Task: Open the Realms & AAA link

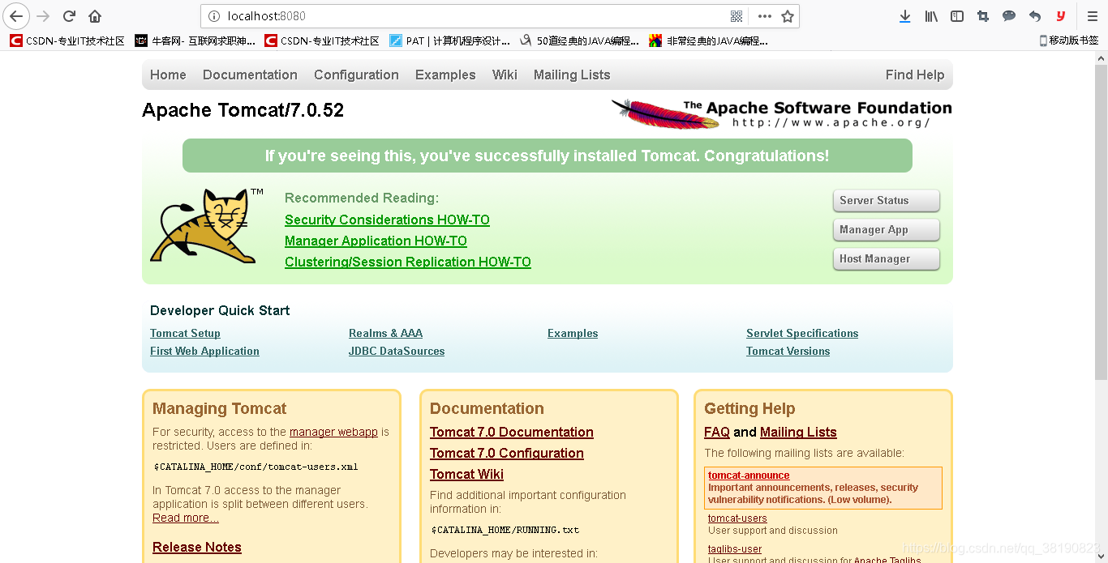Action: [385, 333]
